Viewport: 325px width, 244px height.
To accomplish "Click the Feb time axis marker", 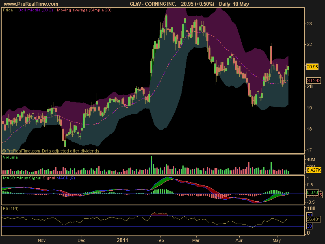I will point(160,240).
